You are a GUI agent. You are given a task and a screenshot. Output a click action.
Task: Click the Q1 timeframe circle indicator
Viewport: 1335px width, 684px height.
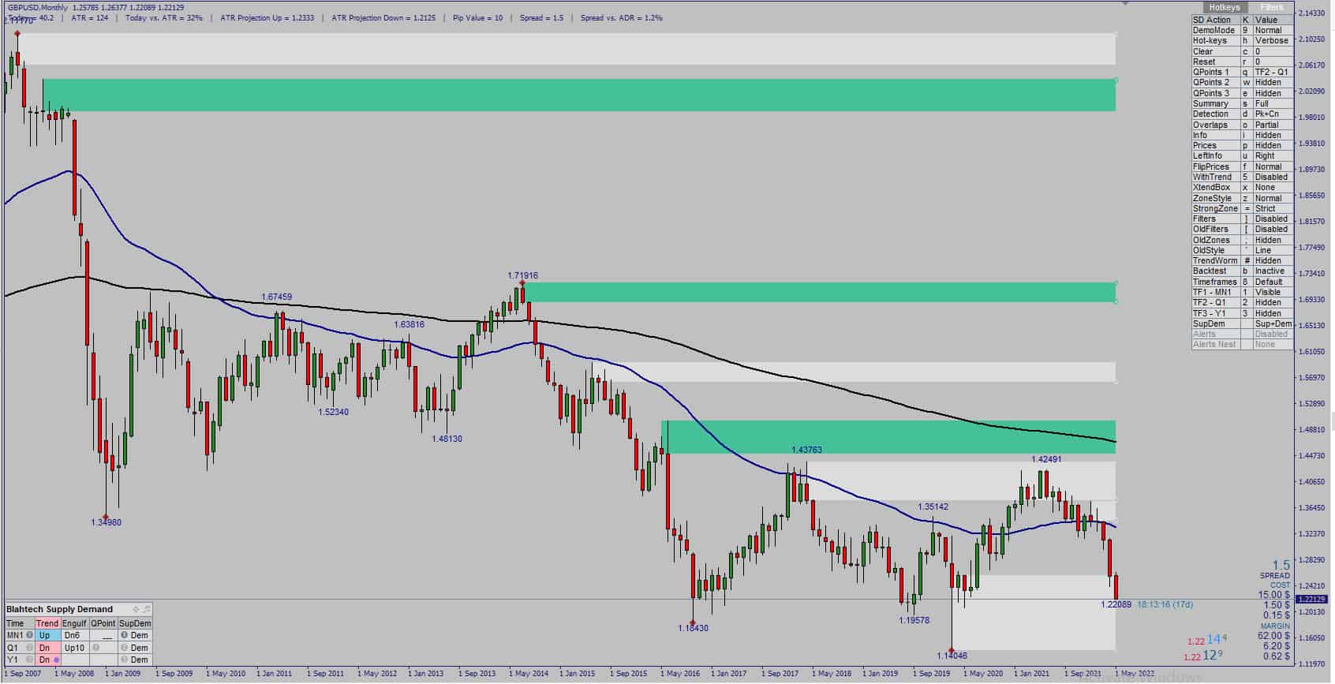(29, 648)
